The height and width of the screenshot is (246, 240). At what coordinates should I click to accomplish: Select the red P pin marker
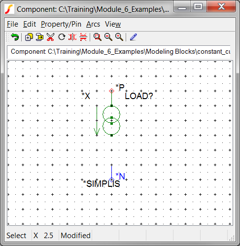[x=111, y=91]
